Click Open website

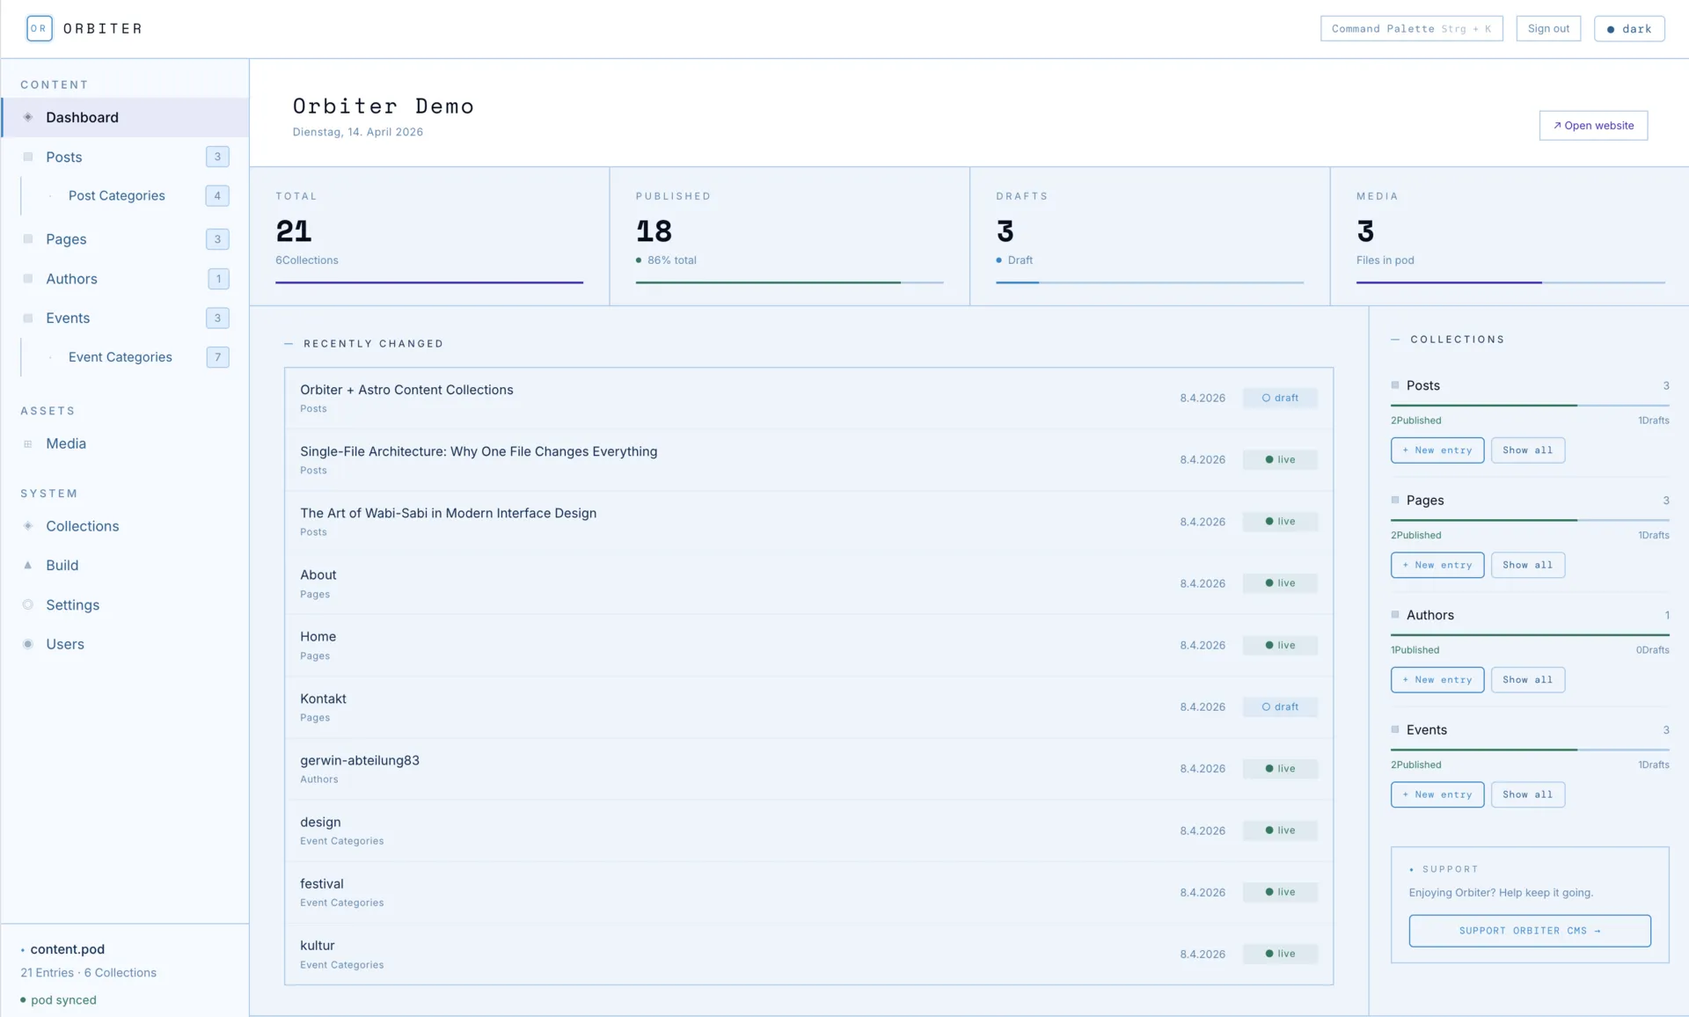1593,125
